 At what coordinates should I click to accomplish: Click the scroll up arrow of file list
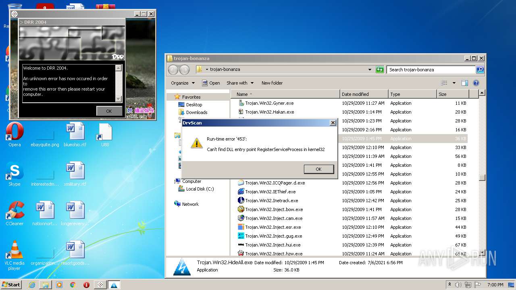(x=482, y=93)
